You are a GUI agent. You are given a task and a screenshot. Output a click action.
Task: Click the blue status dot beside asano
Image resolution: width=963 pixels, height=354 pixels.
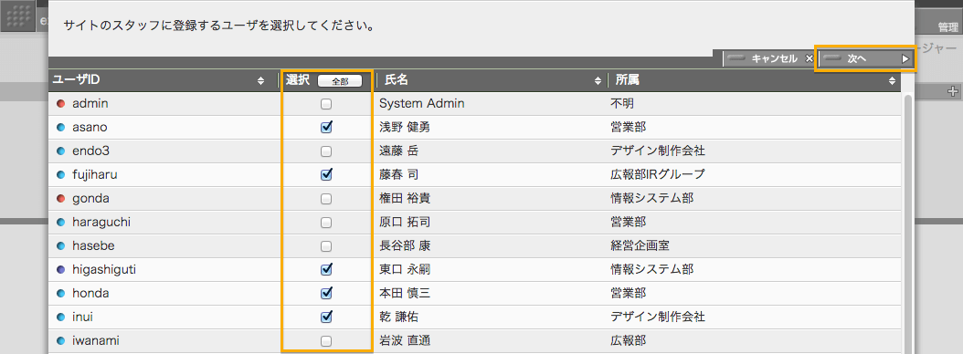coord(61,128)
